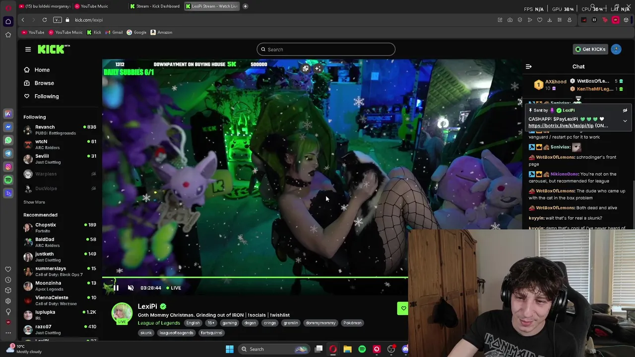Select the gaming tag
This screenshot has height=357, width=635.
point(230,323)
